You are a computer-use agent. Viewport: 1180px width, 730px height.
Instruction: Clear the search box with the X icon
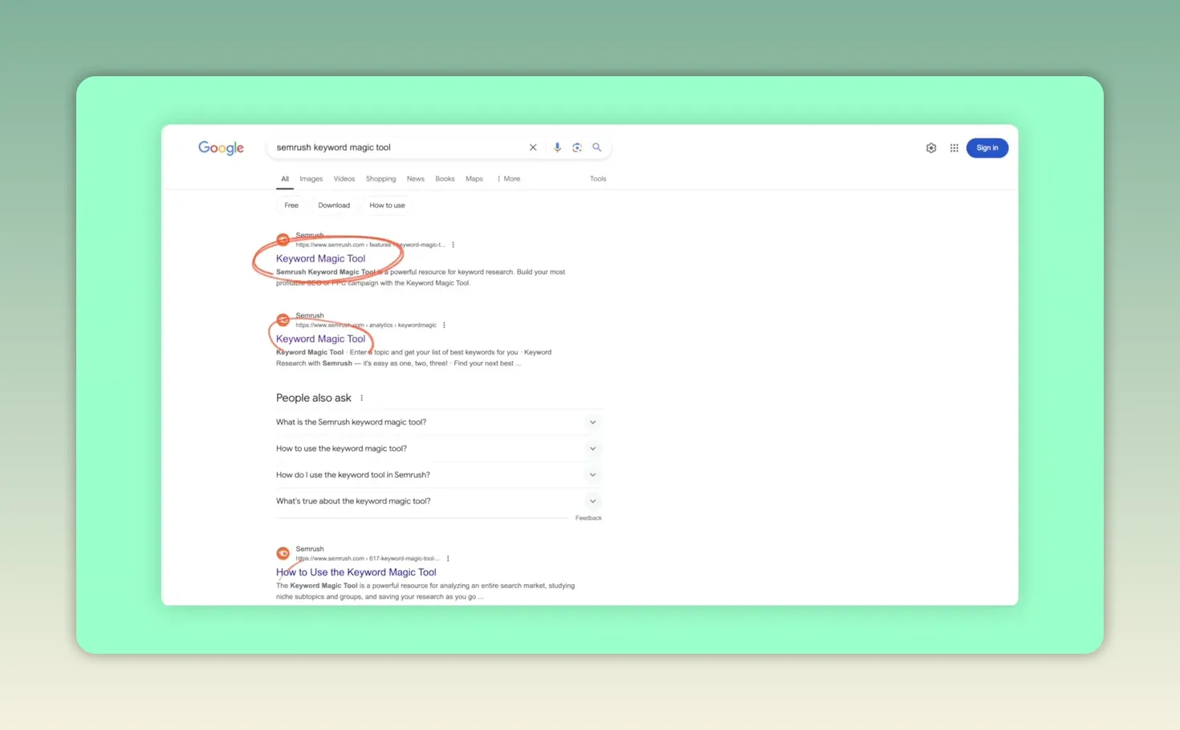click(x=533, y=148)
